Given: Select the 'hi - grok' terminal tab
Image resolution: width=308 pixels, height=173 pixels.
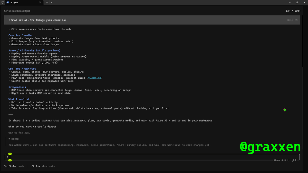Looking at the screenshot, I should 24,2.
